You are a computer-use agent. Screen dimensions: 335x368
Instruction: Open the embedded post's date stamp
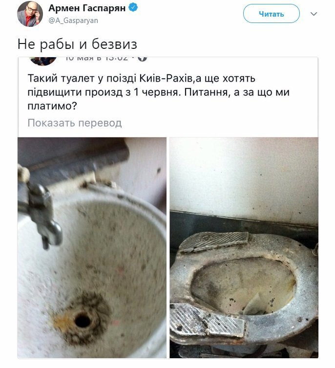tap(96, 59)
